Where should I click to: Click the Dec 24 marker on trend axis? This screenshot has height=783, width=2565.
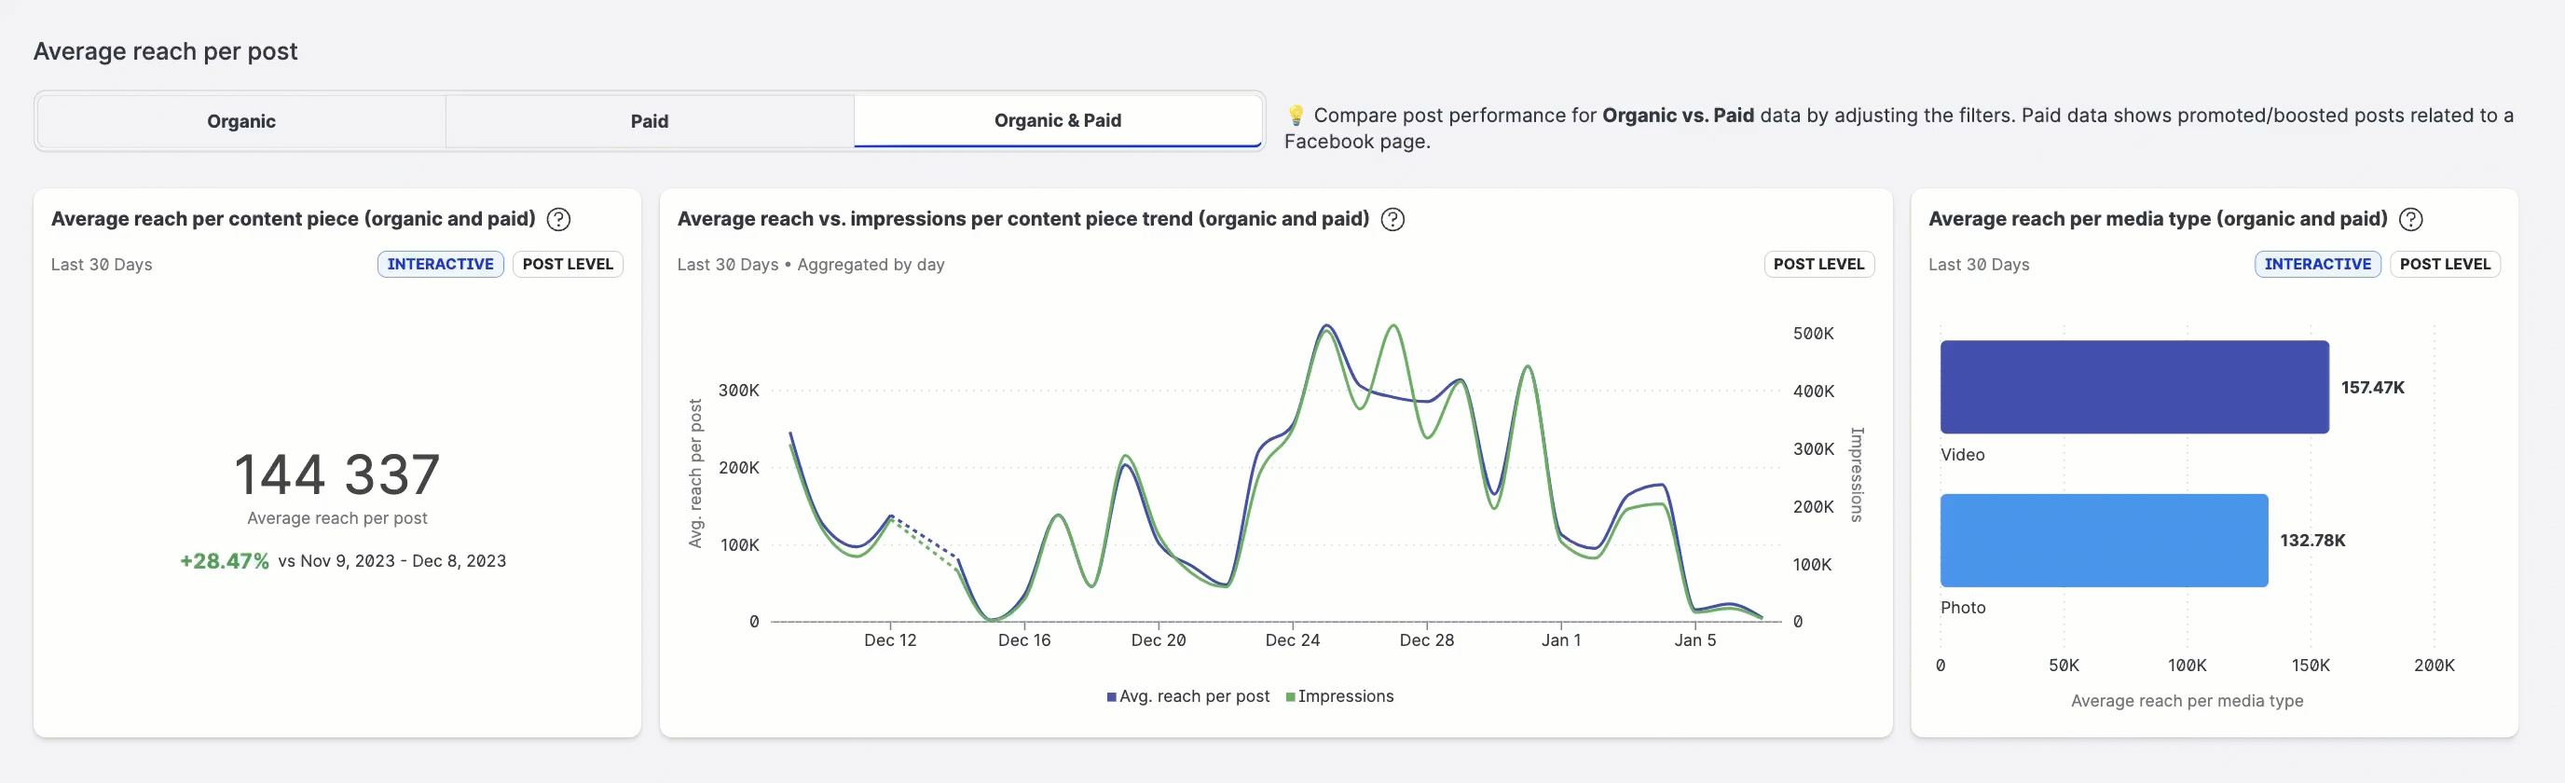coord(1292,639)
